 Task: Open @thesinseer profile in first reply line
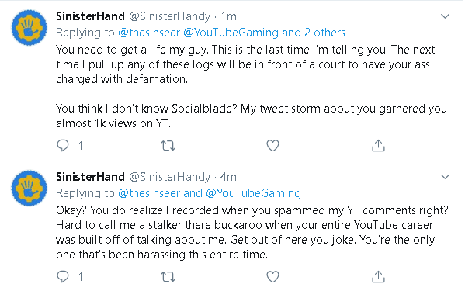click(149, 33)
